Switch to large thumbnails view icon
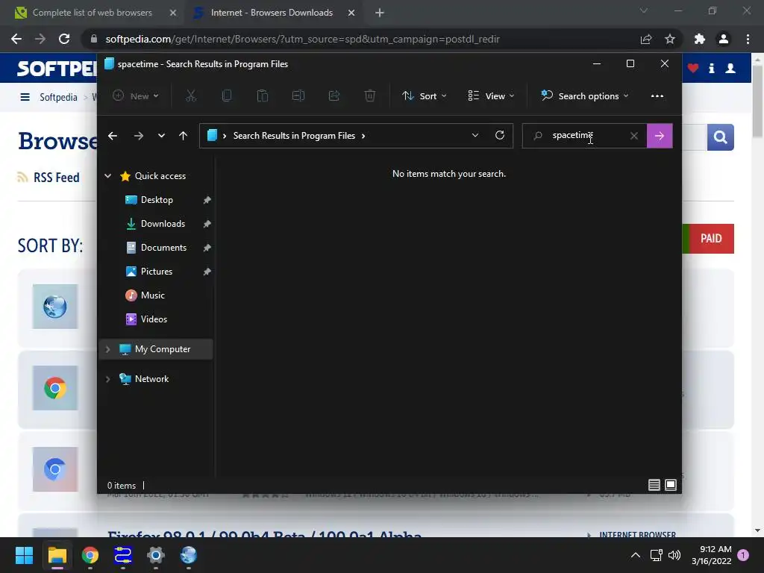 click(x=671, y=485)
